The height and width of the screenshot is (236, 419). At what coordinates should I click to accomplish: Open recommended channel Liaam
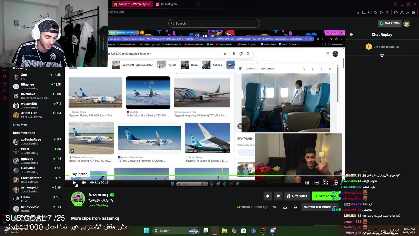click(37, 199)
